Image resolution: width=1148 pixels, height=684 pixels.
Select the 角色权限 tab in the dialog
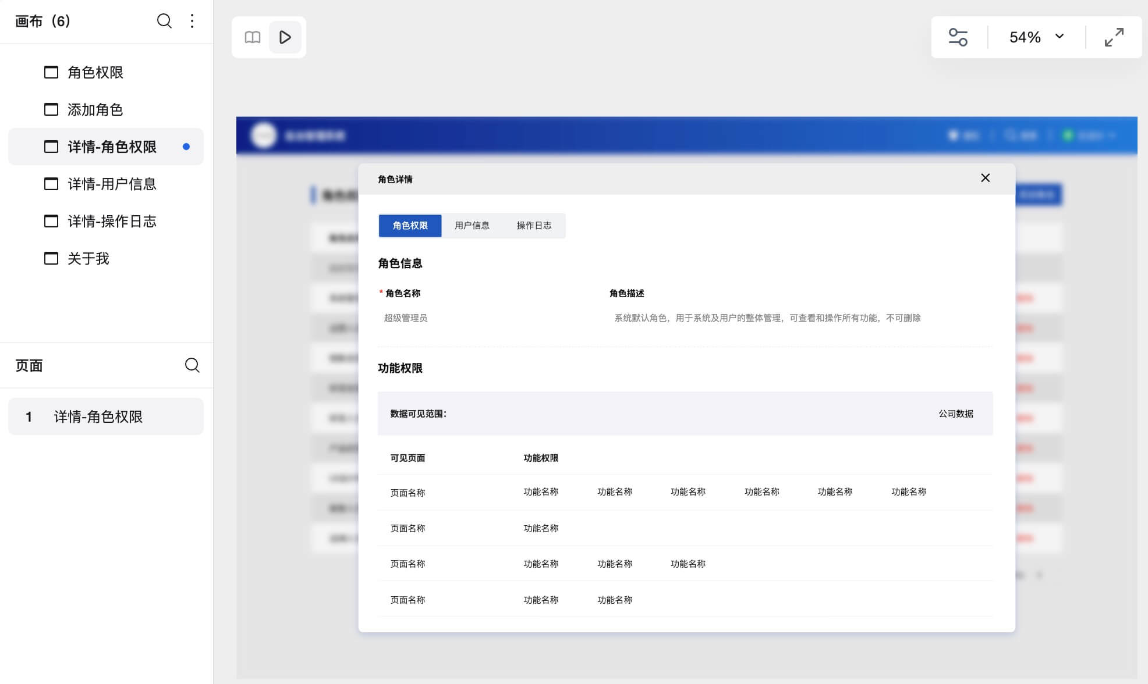(410, 226)
